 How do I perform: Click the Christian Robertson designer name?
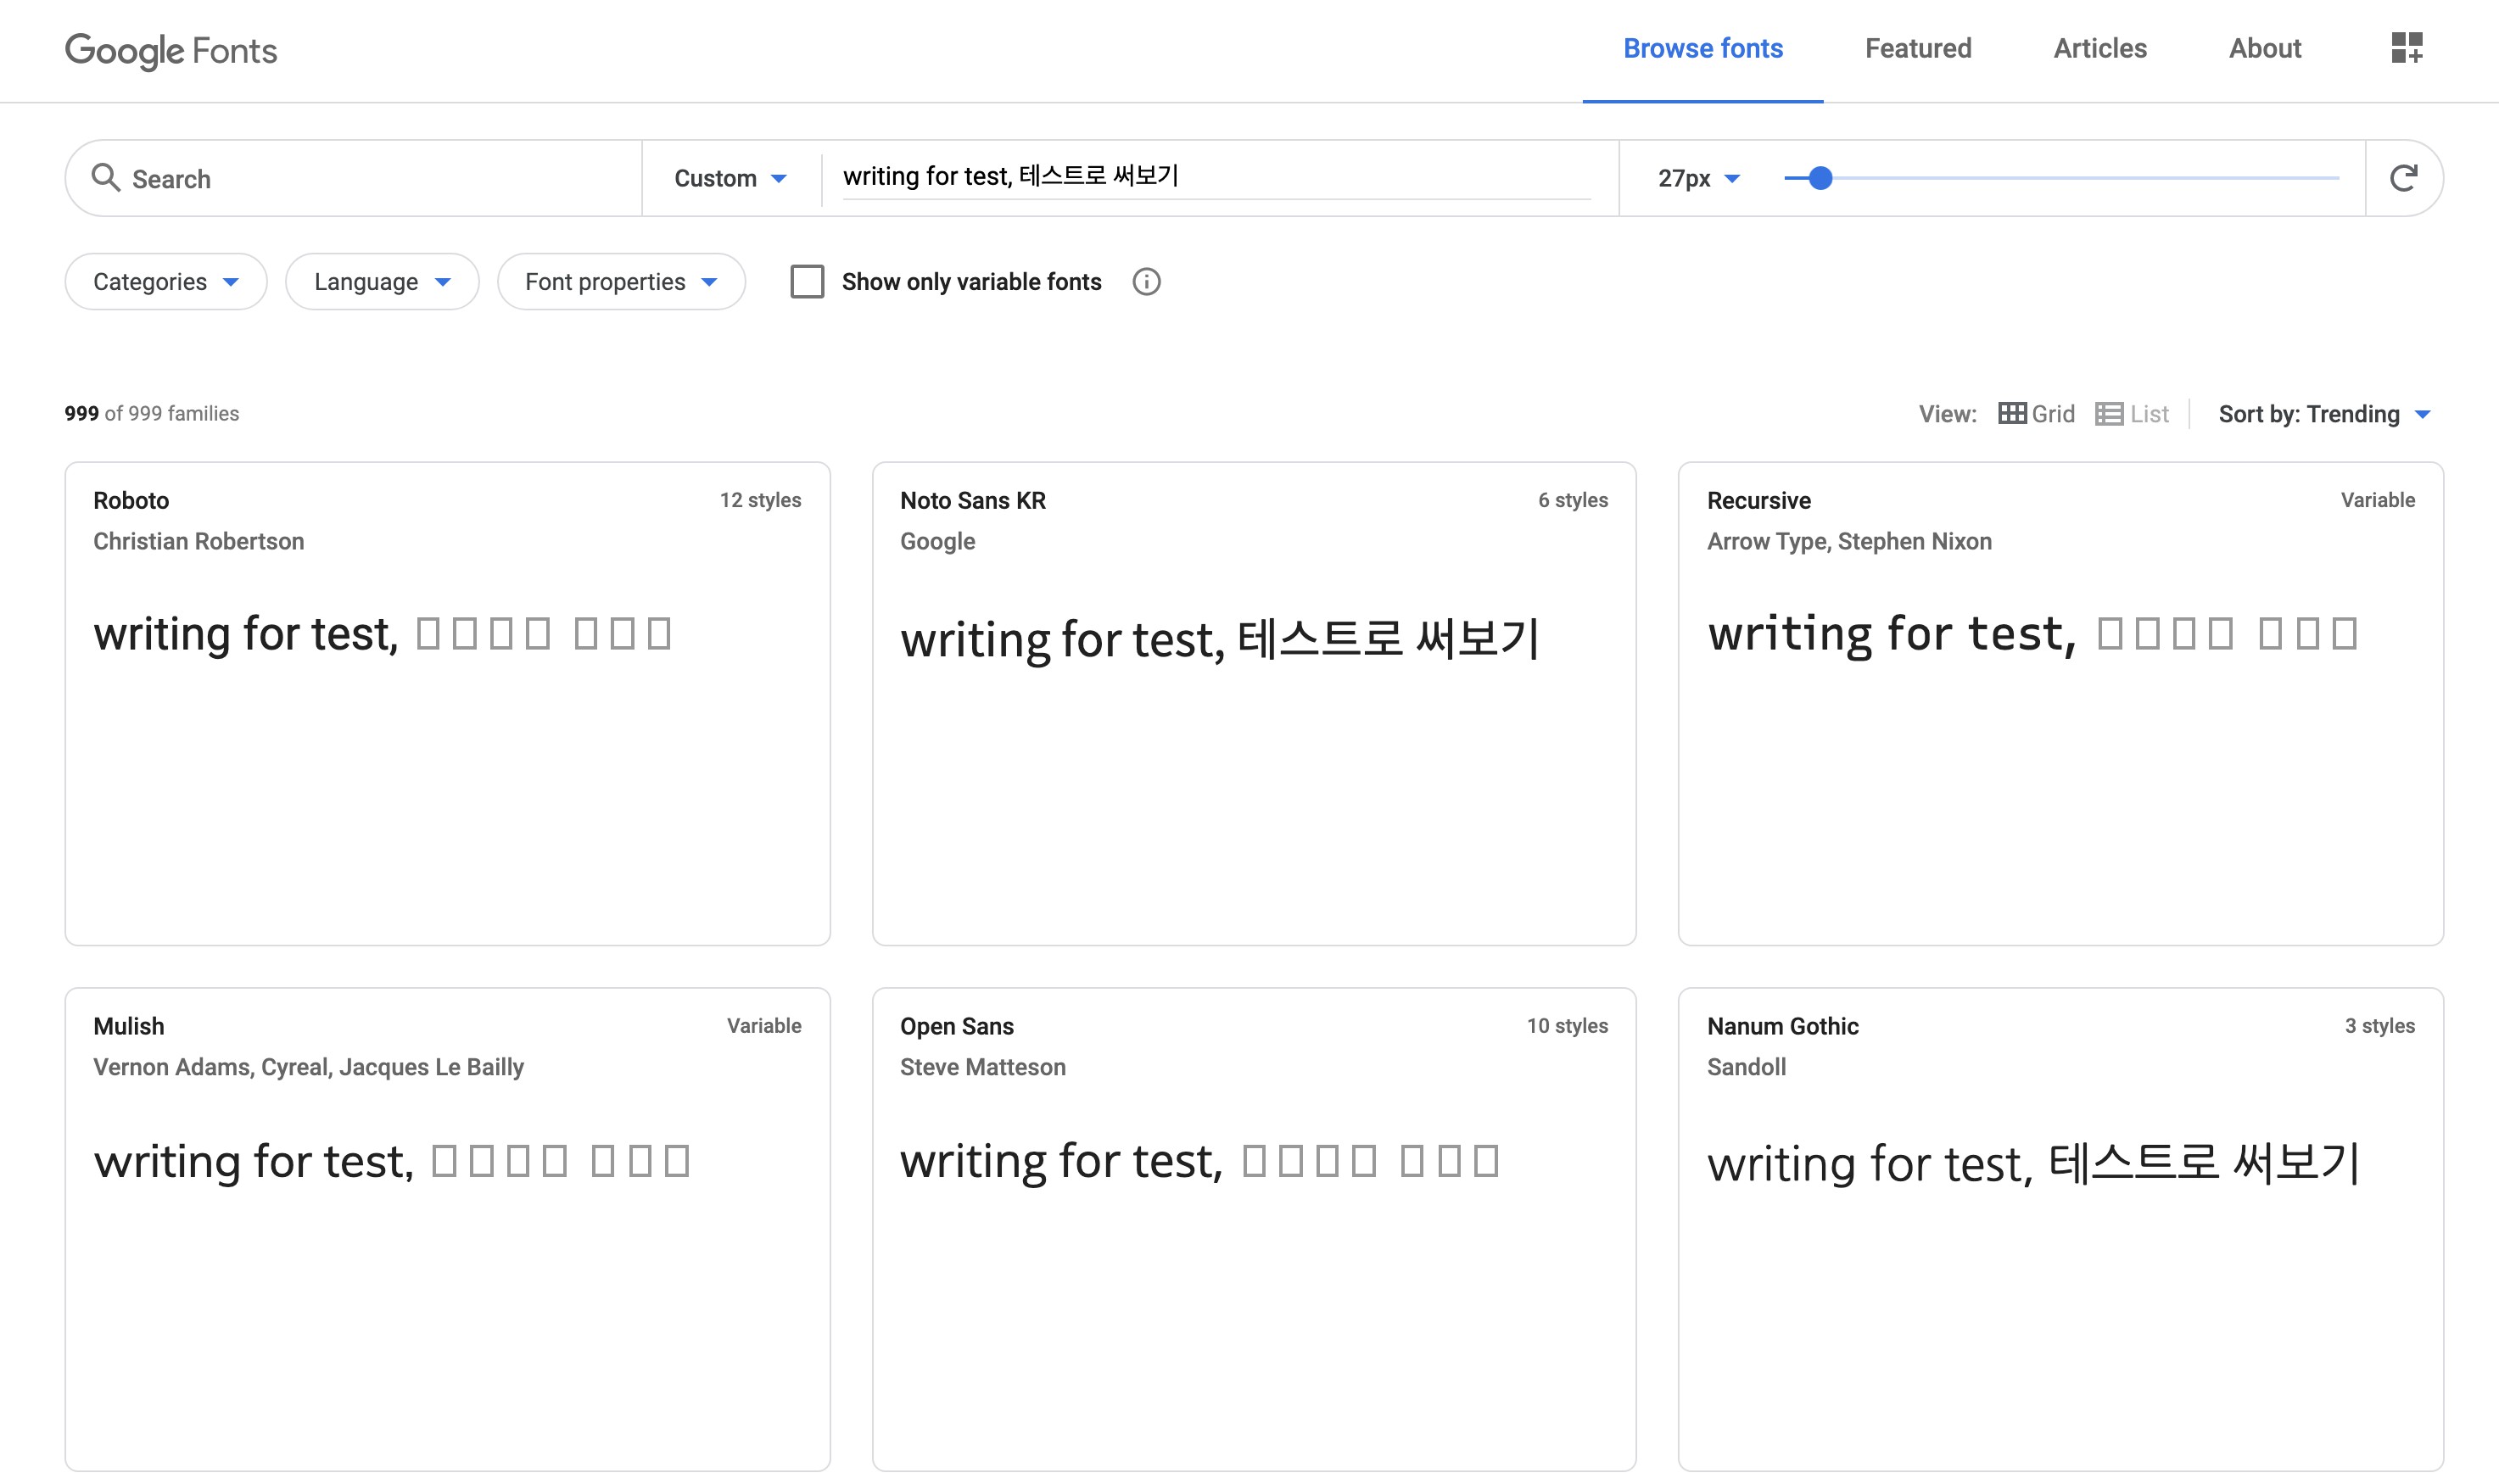[198, 541]
